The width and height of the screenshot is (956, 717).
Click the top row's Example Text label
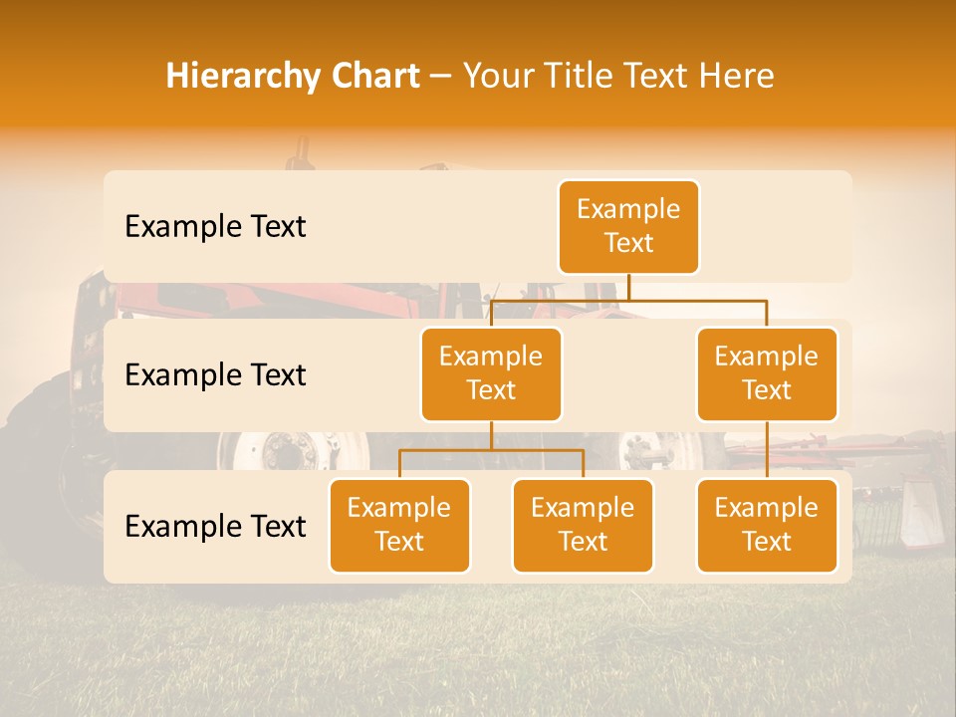pos(215,227)
